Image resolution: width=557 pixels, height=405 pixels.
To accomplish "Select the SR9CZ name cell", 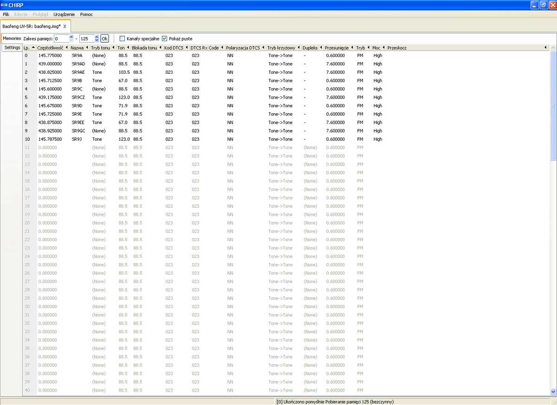I will pyautogui.click(x=78, y=97).
